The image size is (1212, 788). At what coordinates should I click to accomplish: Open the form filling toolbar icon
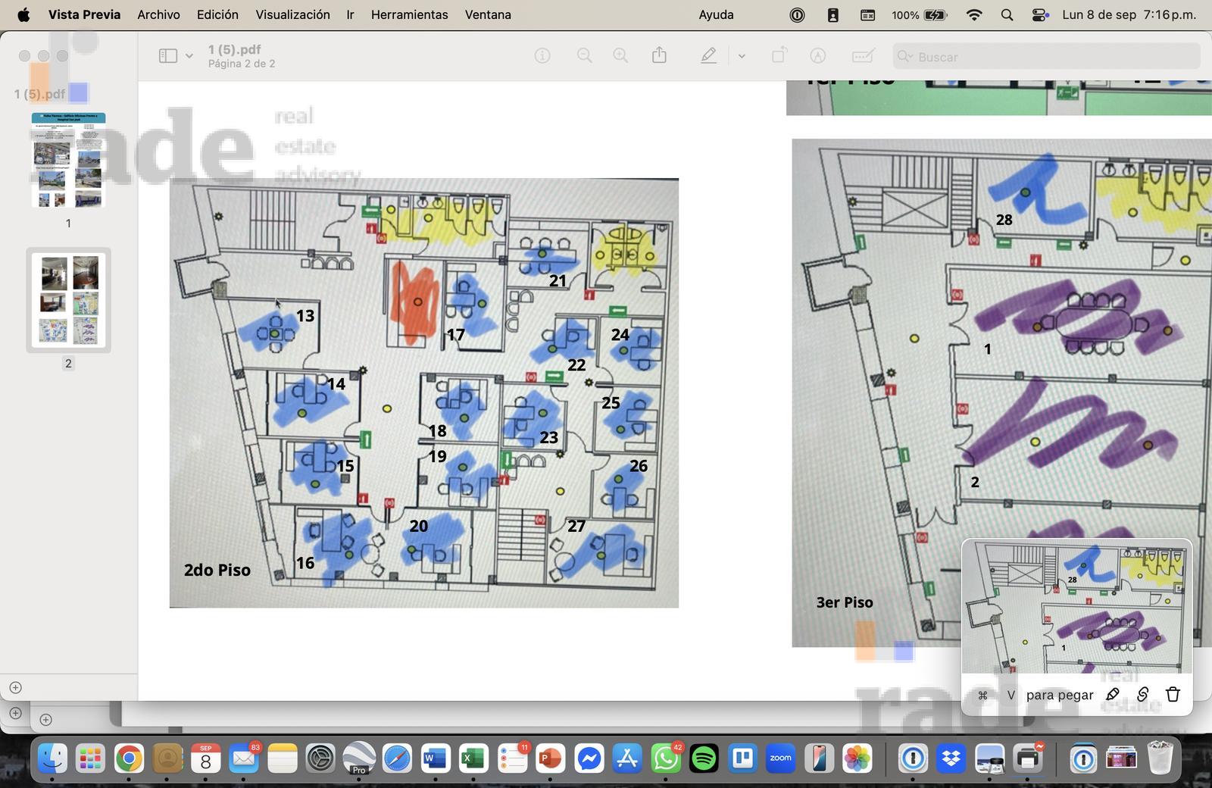(x=864, y=56)
